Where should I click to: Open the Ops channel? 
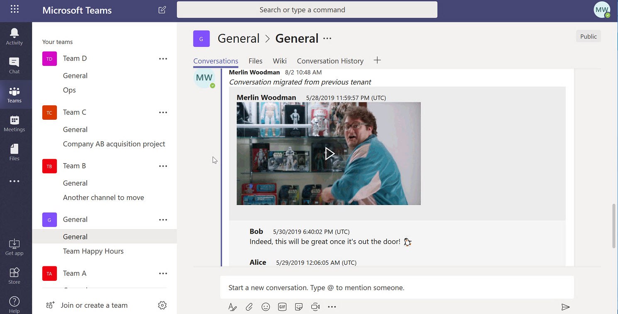tap(69, 90)
